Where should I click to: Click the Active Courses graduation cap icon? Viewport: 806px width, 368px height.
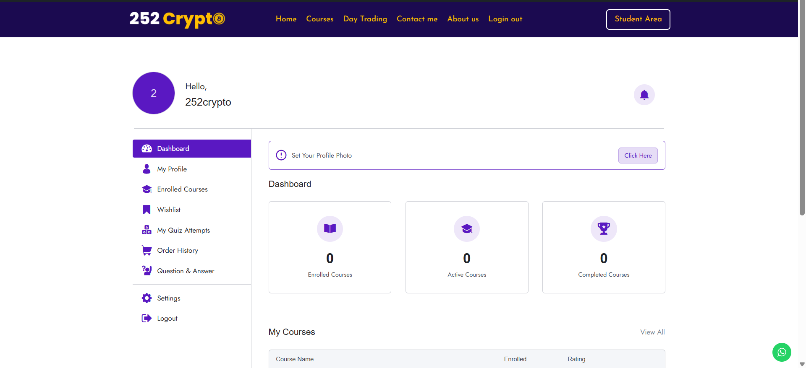click(467, 228)
